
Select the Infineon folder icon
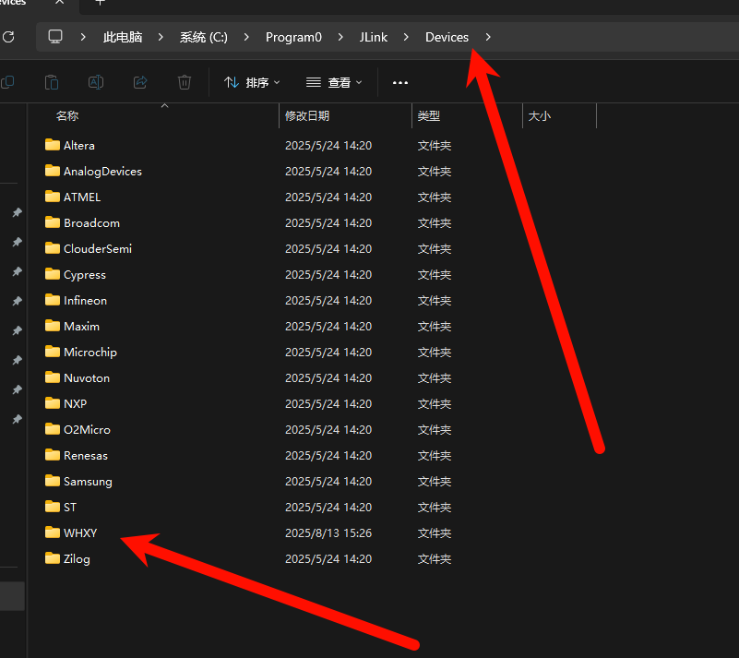(53, 300)
